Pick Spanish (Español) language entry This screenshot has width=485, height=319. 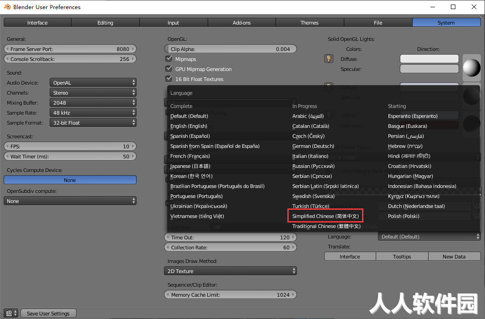(190, 136)
